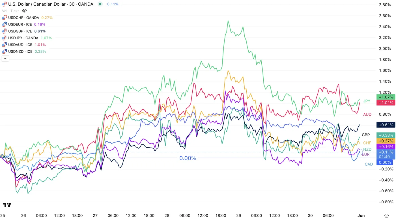Click the dark navy +0.61% price label
The height and width of the screenshot is (220, 396).
(x=386, y=125)
